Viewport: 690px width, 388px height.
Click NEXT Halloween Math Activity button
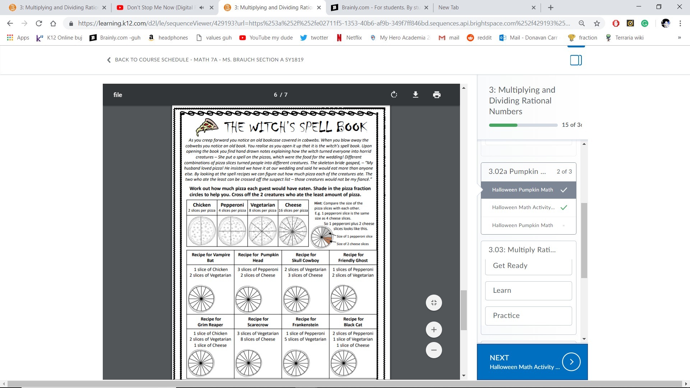click(x=532, y=362)
